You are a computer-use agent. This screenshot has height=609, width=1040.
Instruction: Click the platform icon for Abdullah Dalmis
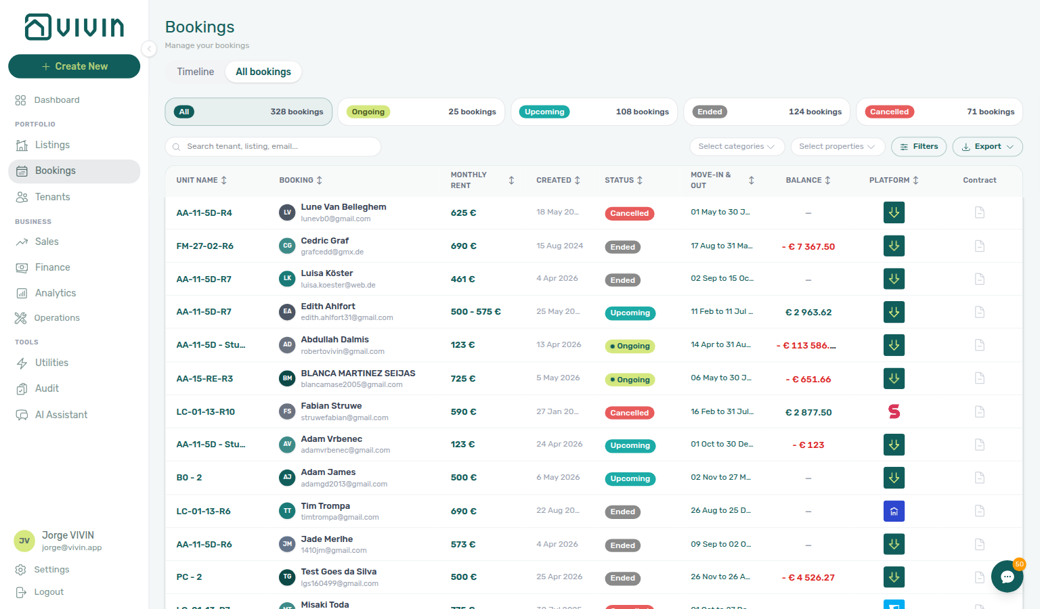[894, 345]
